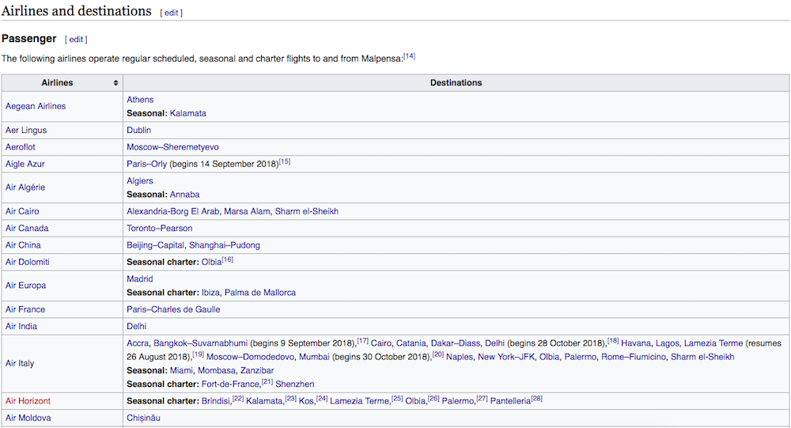Follow the Mombasa link
The width and height of the screenshot is (791, 428).
(217, 370)
